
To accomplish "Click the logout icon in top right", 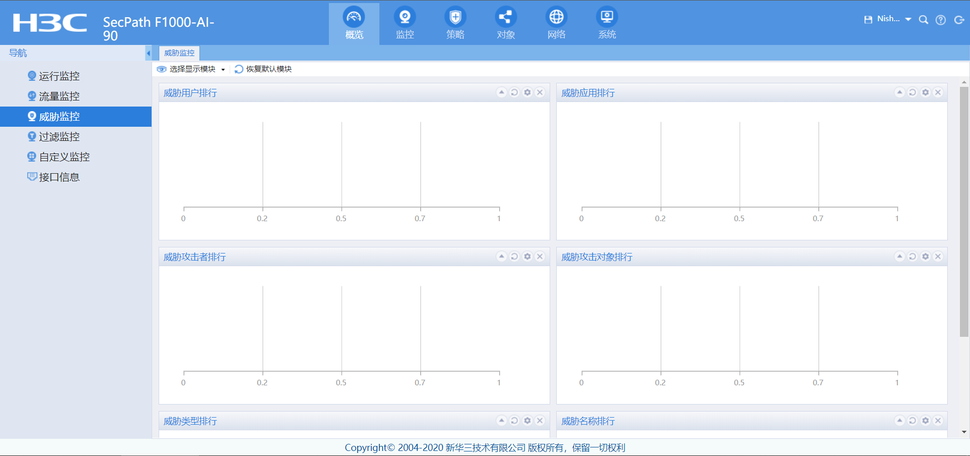I will click(x=958, y=20).
